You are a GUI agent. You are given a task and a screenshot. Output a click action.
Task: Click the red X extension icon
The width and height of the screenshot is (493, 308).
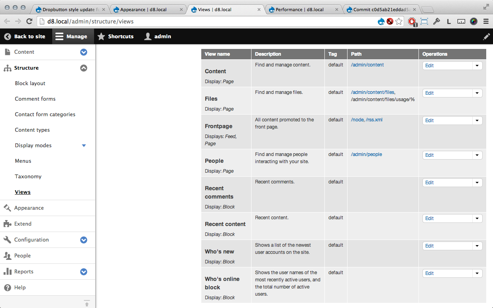(x=390, y=21)
